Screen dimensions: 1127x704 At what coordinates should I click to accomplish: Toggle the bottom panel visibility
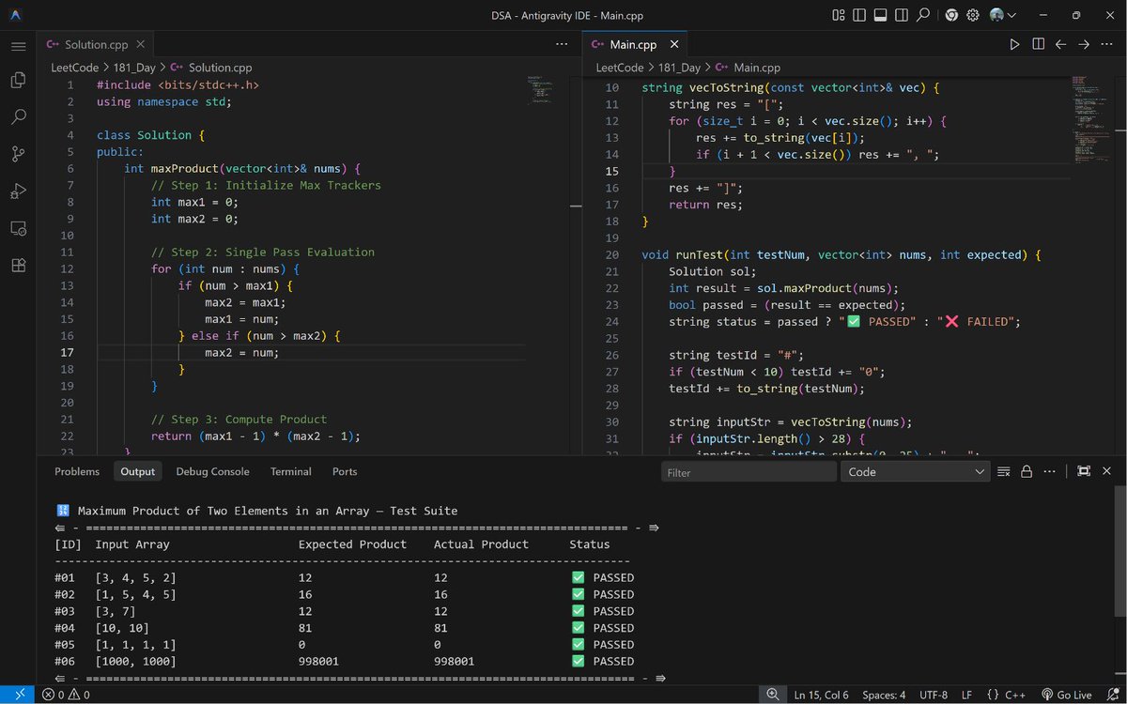[880, 15]
